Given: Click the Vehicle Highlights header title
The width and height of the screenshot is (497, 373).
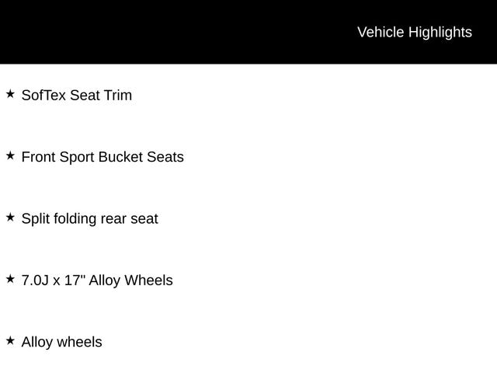Looking at the screenshot, I should tap(414, 32).
